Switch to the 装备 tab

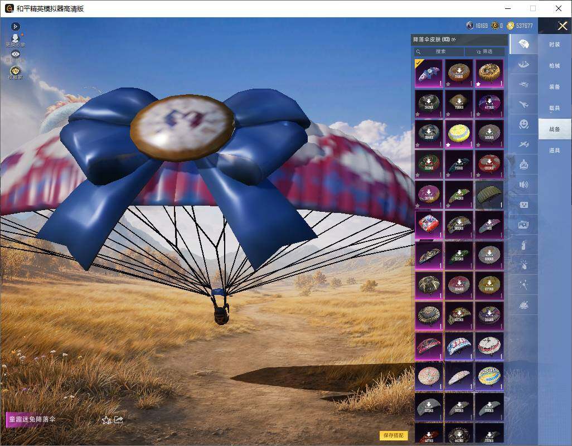coord(555,87)
